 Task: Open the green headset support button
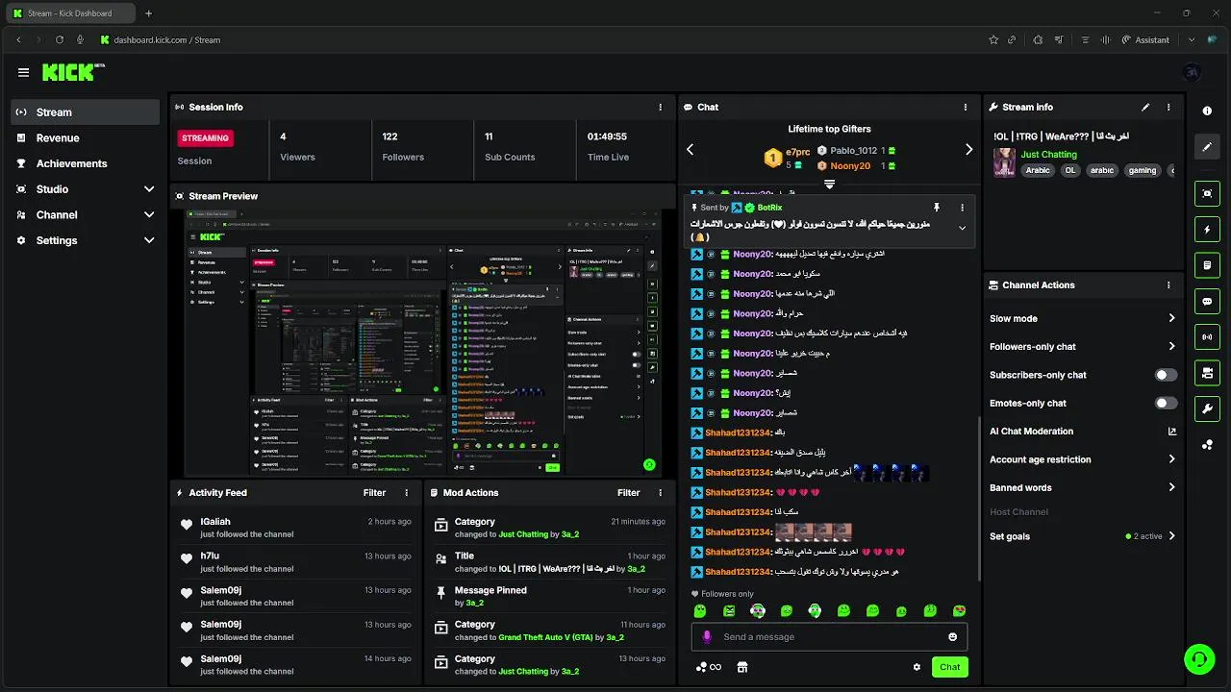(x=1198, y=659)
